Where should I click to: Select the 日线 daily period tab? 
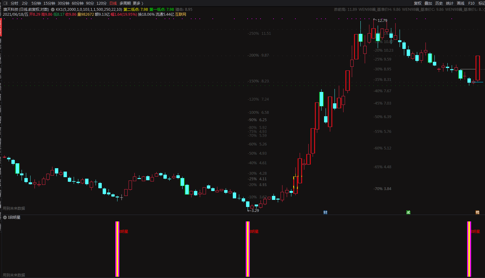pos(113,3)
